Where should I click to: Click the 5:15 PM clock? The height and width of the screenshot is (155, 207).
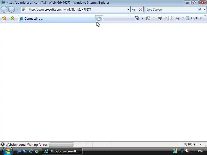coord(197,151)
